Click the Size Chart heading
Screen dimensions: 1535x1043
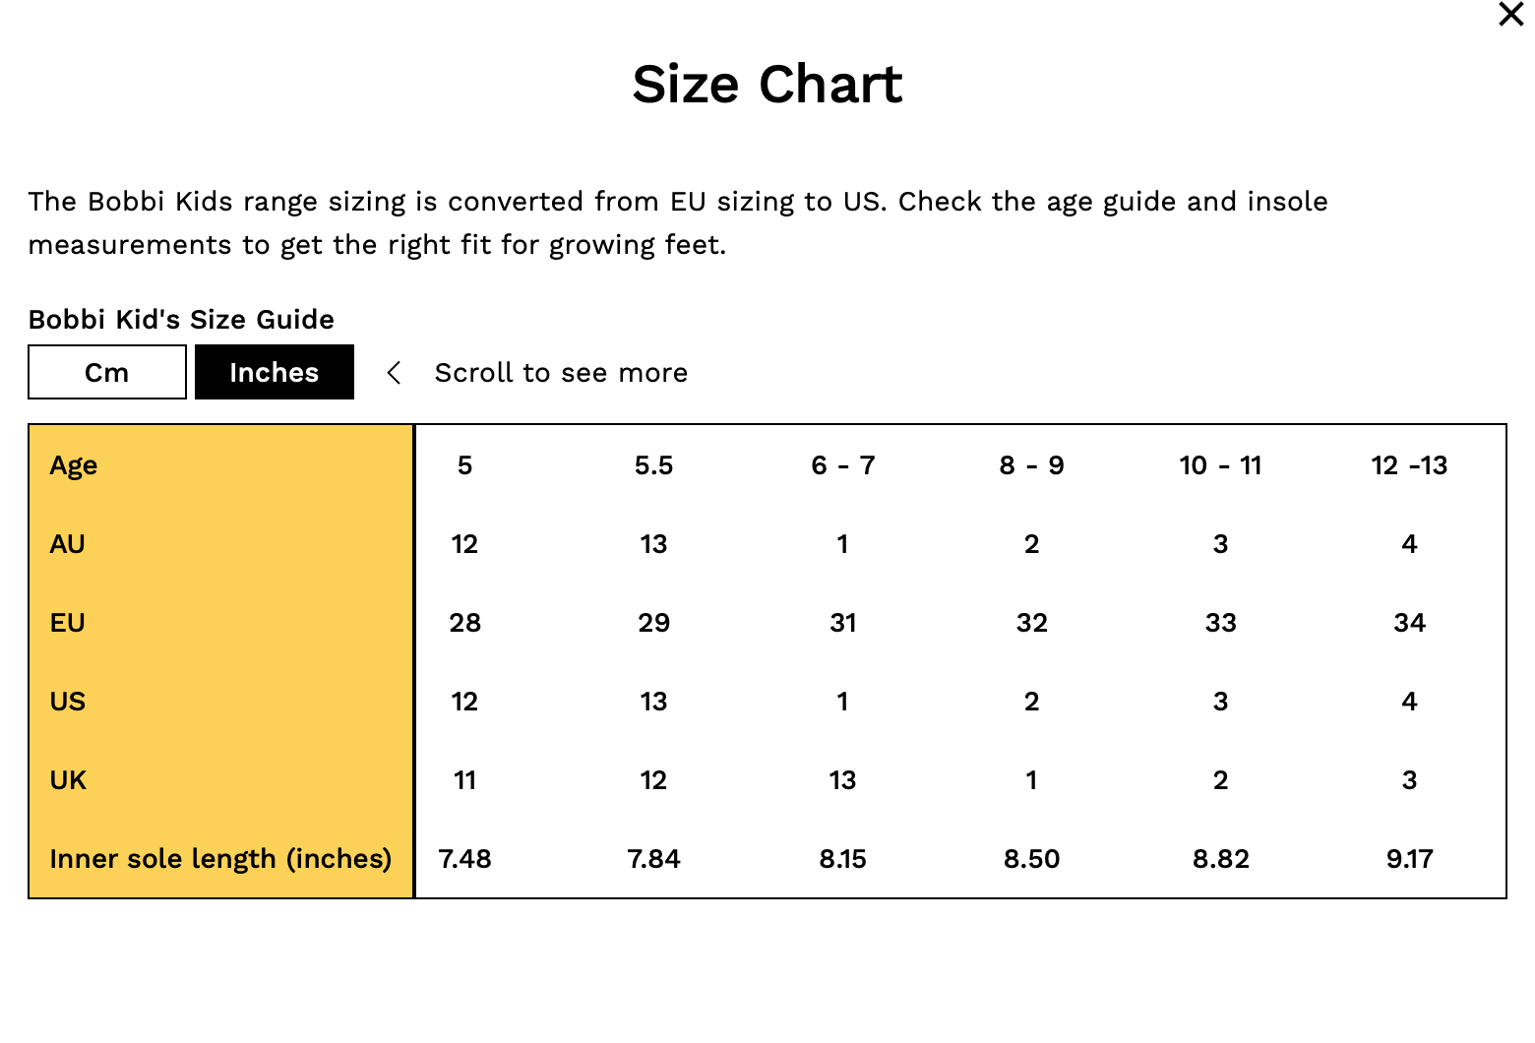click(767, 85)
